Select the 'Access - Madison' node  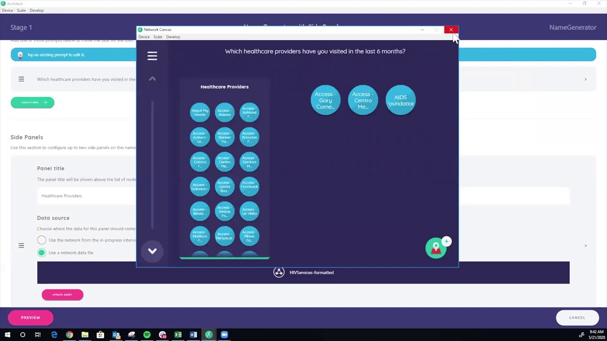pyautogui.click(x=200, y=236)
